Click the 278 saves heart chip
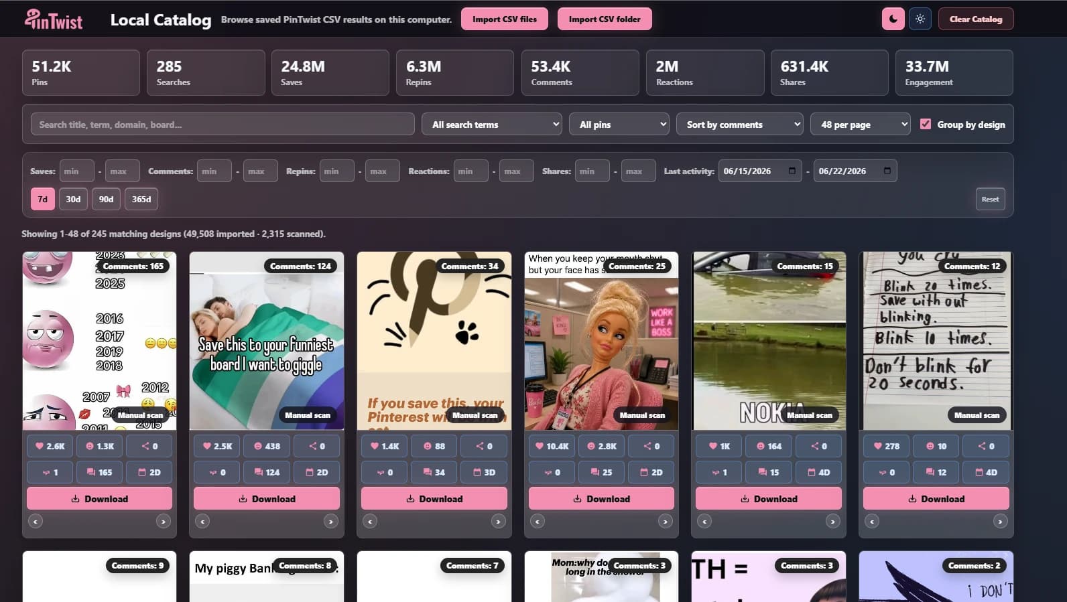 click(x=887, y=446)
